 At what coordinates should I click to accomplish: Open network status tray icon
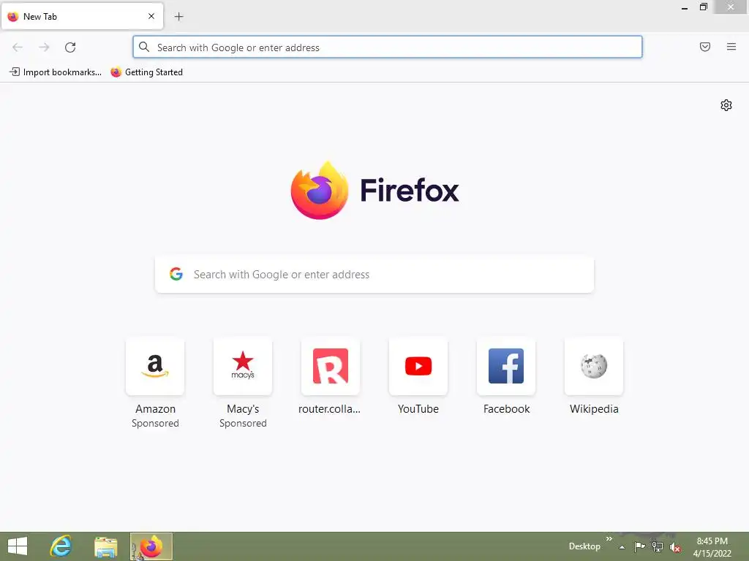click(658, 547)
